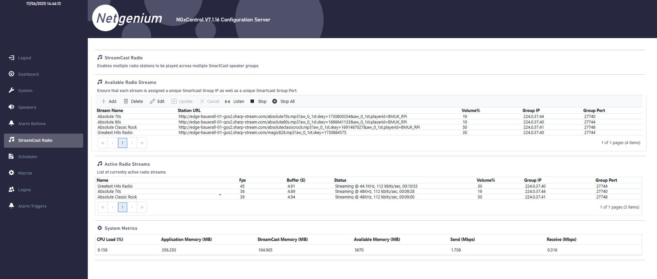Image resolution: width=657 pixels, height=279 pixels.
Task: Select page 1 in Active Radio Streams pager
Action: [x=122, y=207]
